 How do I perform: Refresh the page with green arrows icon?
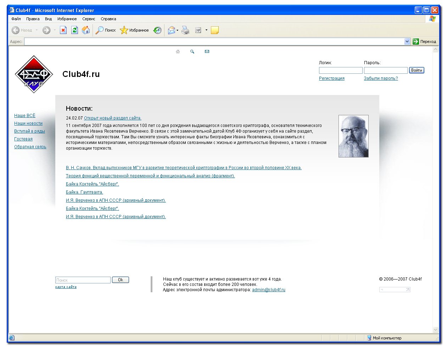[74, 30]
